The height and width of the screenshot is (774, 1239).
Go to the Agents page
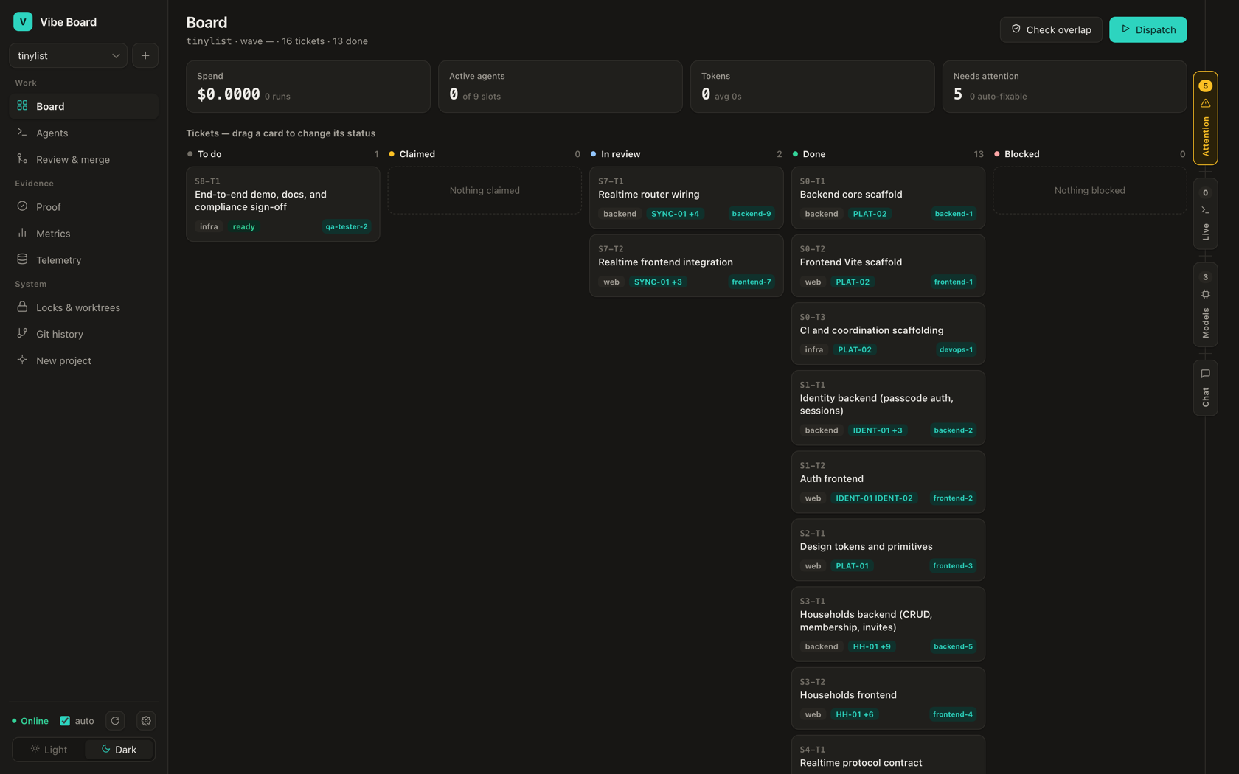point(84,133)
